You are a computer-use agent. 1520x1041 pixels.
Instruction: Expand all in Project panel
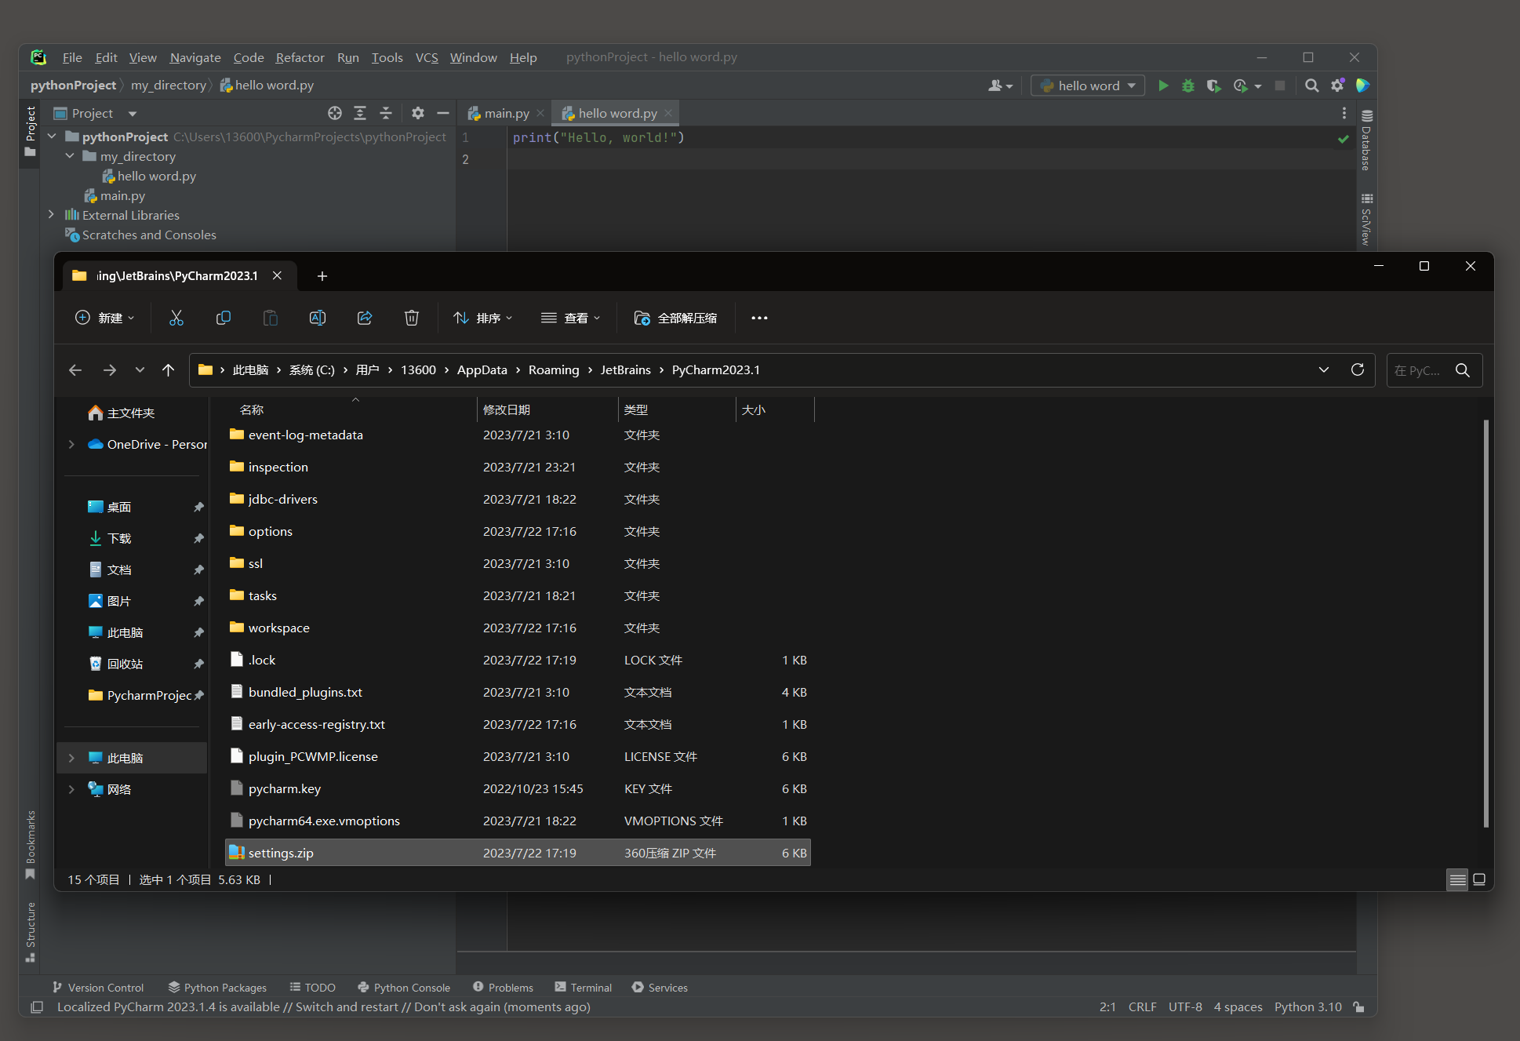(360, 113)
